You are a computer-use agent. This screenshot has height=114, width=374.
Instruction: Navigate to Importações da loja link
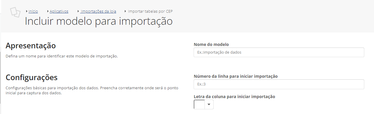click(x=98, y=11)
